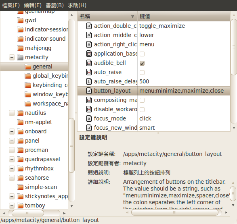Click the window_keybindings folder icon
237x224 pixels.
(x=28, y=94)
